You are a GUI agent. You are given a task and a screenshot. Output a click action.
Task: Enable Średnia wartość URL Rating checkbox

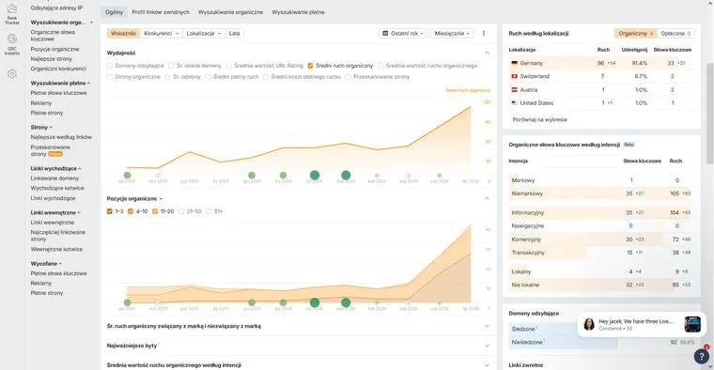[x=228, y=66]
